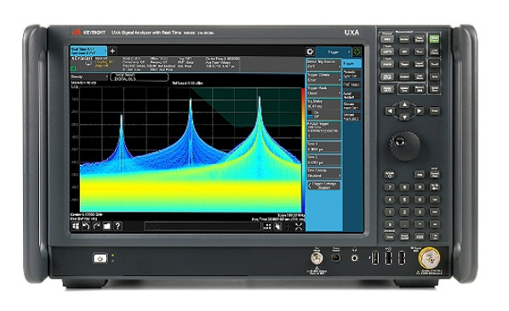Push the keypad number 9 key
Viewport: 509px width, 311px height.
pyautogui.click(x=420, y=187)
